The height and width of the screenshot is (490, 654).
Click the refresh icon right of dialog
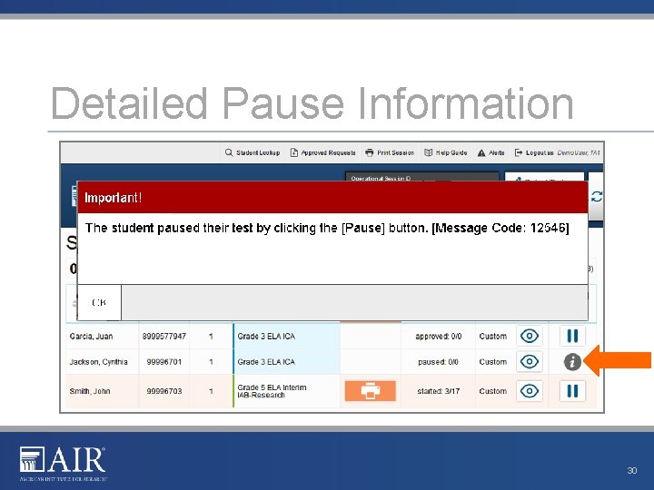point(597,196)
